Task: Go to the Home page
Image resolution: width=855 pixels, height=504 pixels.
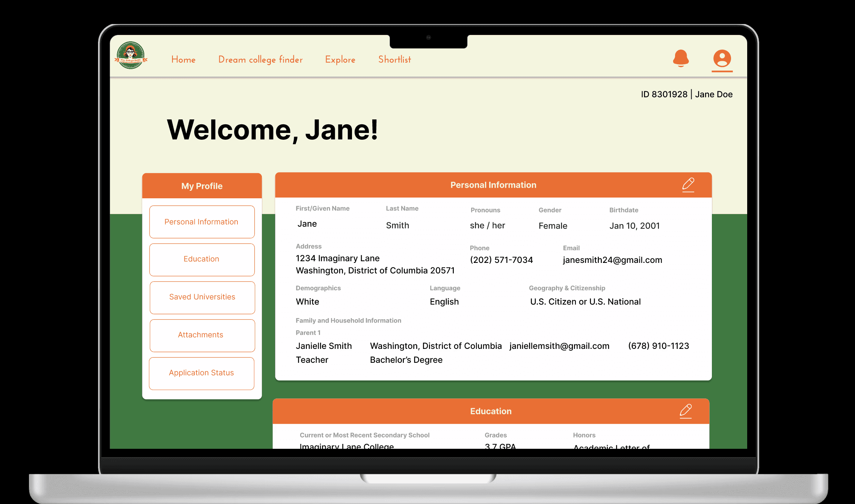Action: click(x=183, y=60)
